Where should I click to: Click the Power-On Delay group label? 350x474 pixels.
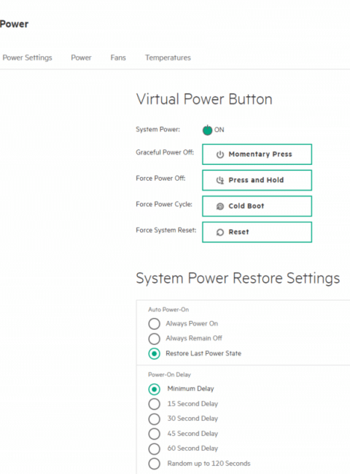tap(169, 375)
